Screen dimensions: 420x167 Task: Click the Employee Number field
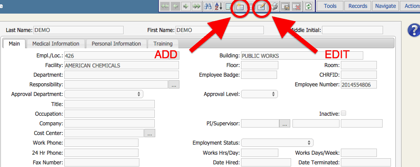click(x=359, y=85)
